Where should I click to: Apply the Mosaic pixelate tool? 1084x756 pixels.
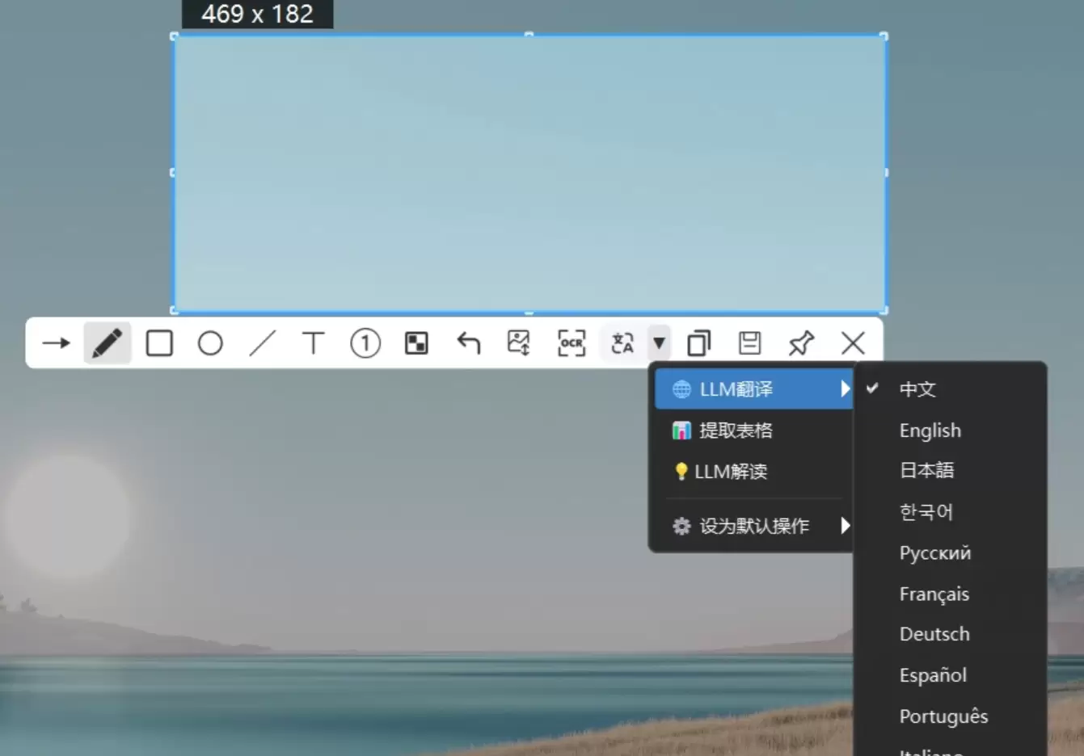(x=416, y=342)
